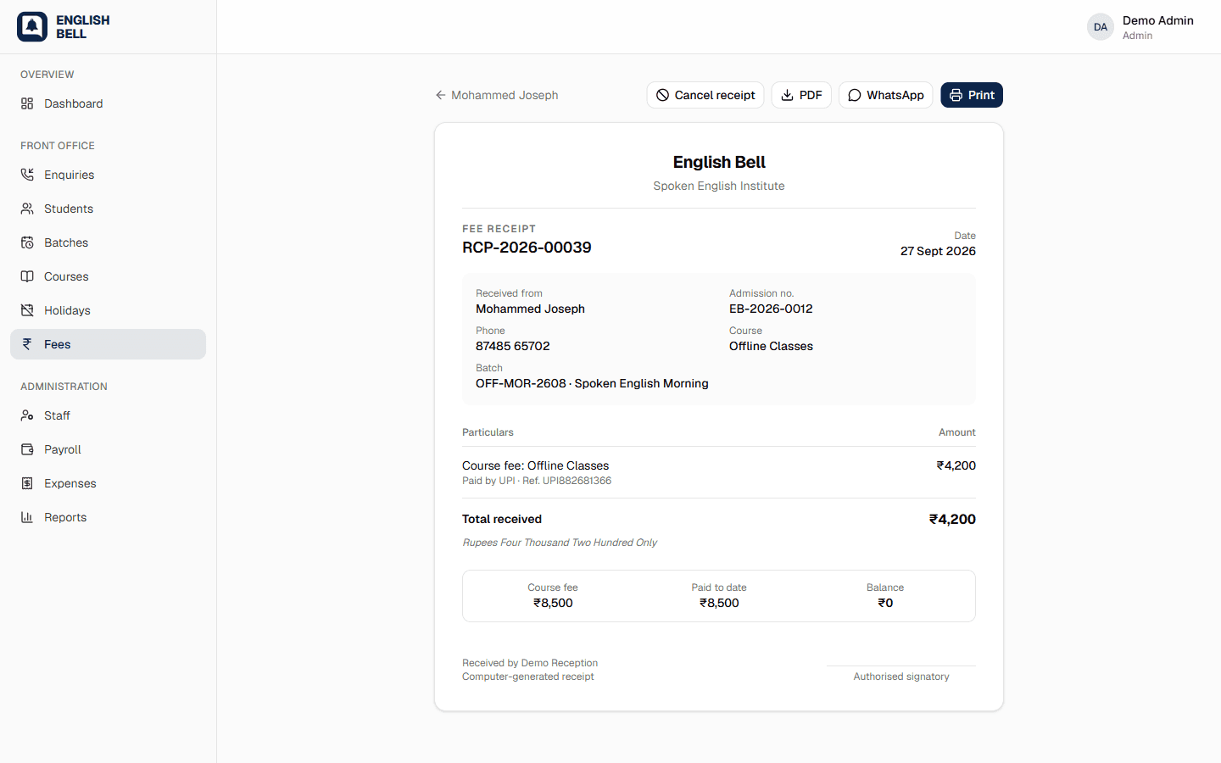The height and width of the screenshot is (763, 1221).
Task: Click the Total received label
Action: coord(502,519)
